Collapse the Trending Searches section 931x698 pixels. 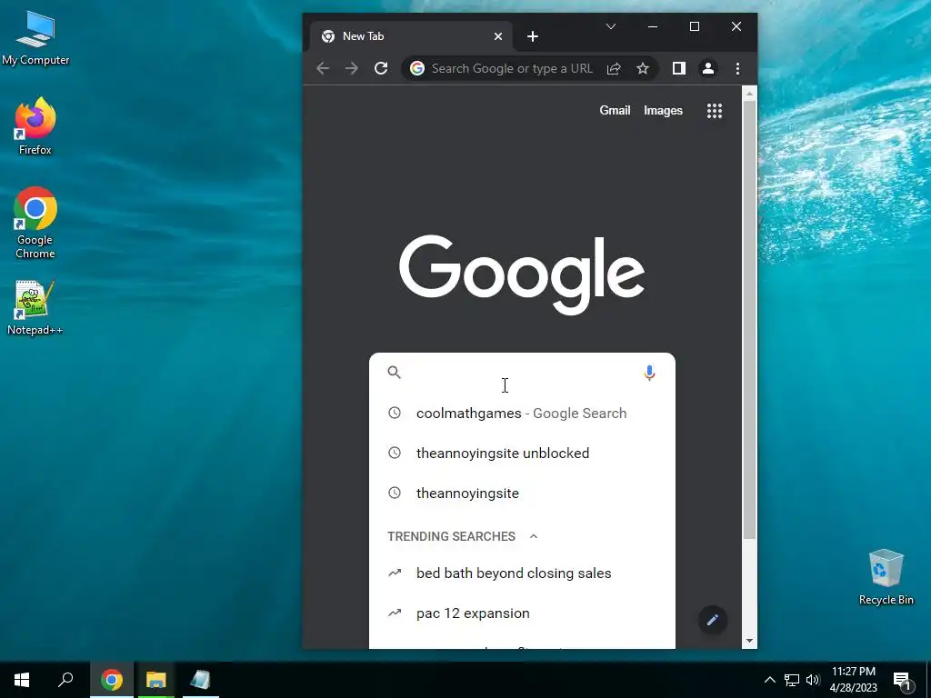pyautogui.click(x=533, y=536)
